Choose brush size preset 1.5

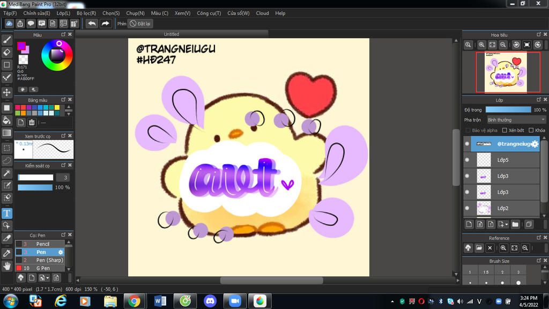tap(486, 275)
